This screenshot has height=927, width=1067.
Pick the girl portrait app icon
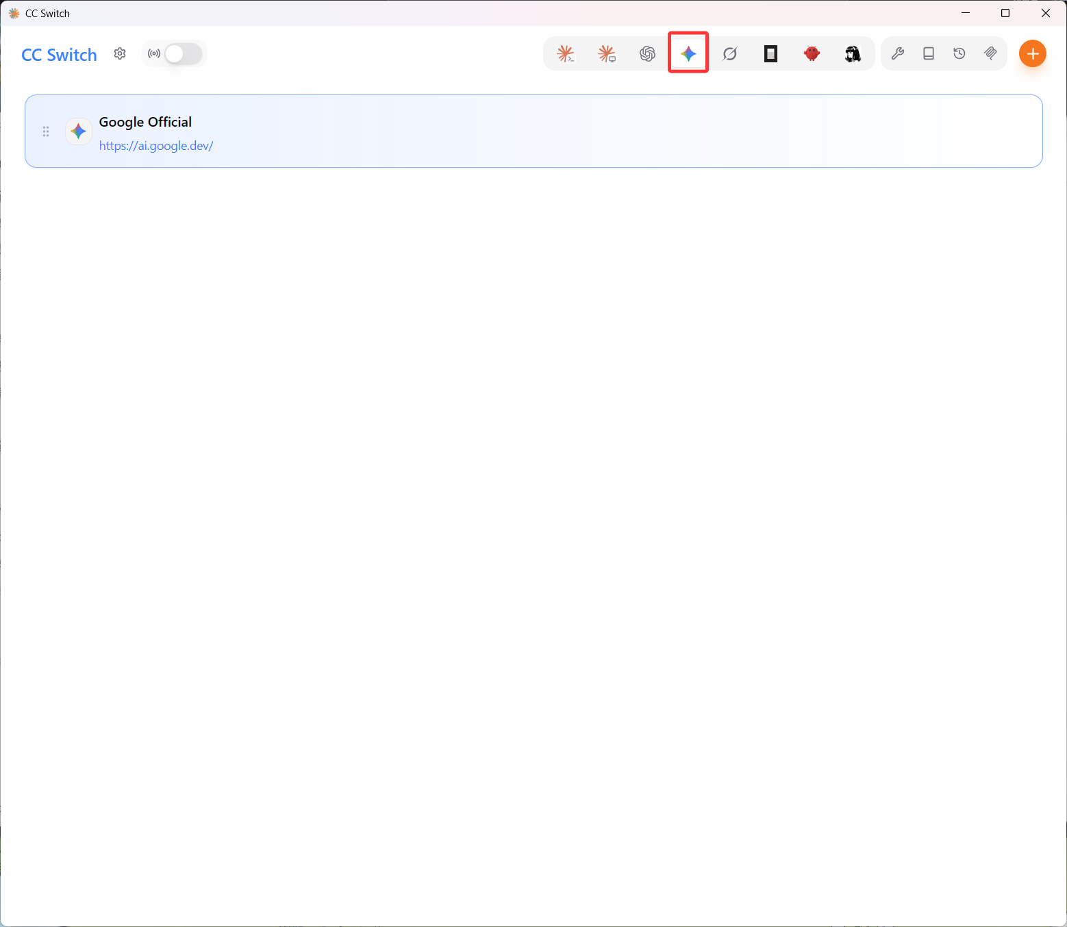[x=853, y=53]
